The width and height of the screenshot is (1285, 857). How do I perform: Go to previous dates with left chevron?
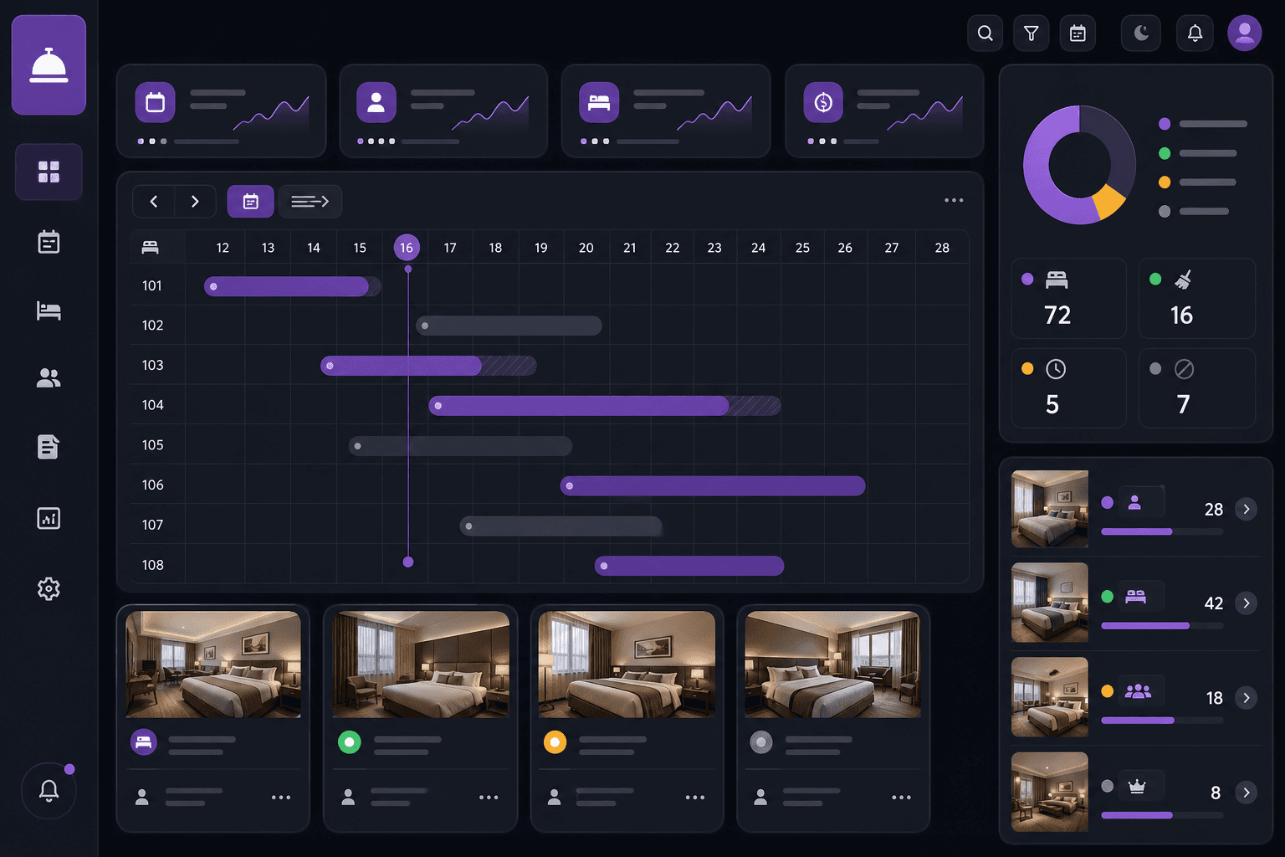point(154,202)
